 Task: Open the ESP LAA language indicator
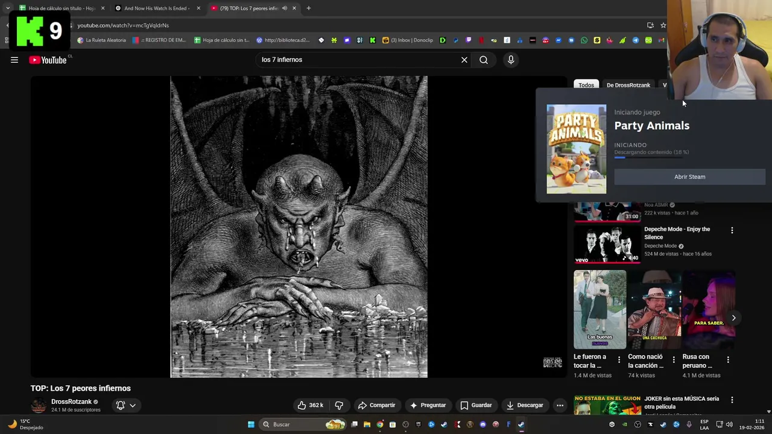click(x=704, y=424)
